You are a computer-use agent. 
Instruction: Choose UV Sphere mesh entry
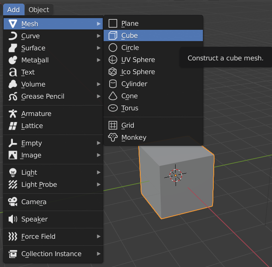153,60
